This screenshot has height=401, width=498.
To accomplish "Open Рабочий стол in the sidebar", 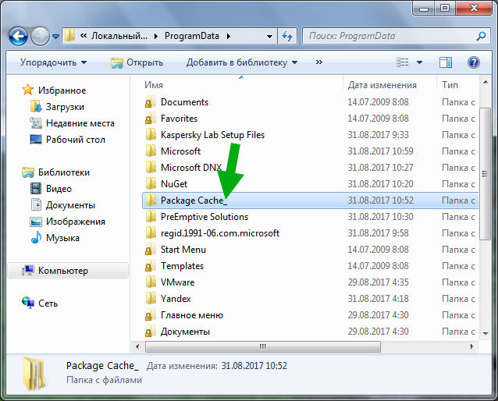I will tap(67, 140).
